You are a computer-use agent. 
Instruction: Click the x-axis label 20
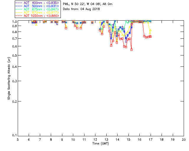[184, 139]
